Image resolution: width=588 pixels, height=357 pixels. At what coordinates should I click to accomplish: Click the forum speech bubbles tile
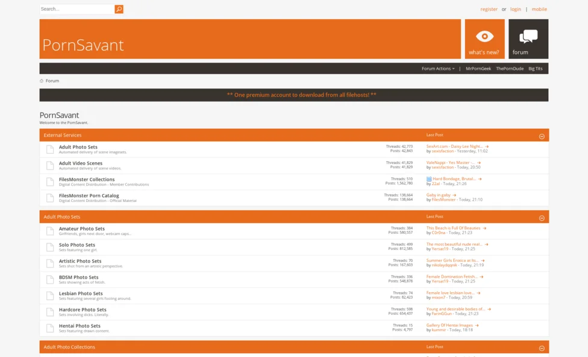click(x=528, y=39)
